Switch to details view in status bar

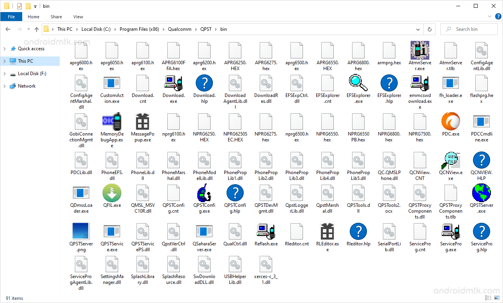coord(488,298)
